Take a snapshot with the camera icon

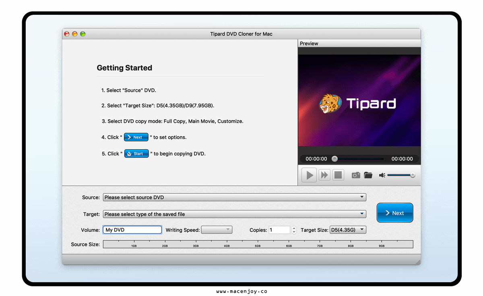coord(356,175)
